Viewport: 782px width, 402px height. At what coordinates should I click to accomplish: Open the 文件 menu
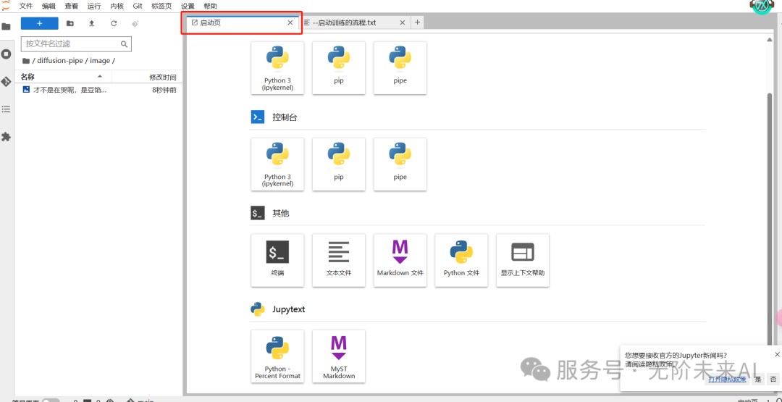(26, 6)
